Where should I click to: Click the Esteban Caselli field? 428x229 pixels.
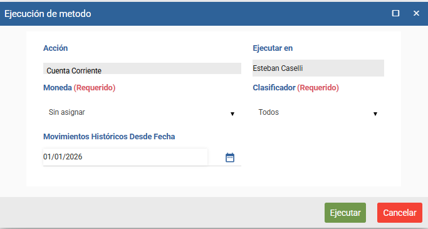[x=318, y=68]
